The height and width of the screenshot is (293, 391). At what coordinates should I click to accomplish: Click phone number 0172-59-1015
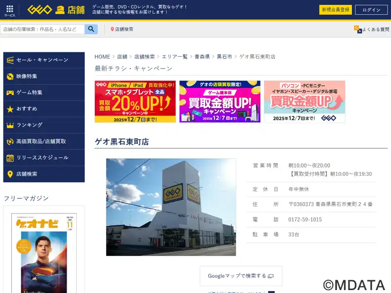(x=305, y=219)
